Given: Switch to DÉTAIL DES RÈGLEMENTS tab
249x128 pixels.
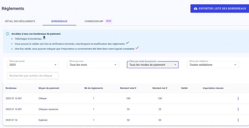Looking at the screenshot, I should tap(20, 21).
